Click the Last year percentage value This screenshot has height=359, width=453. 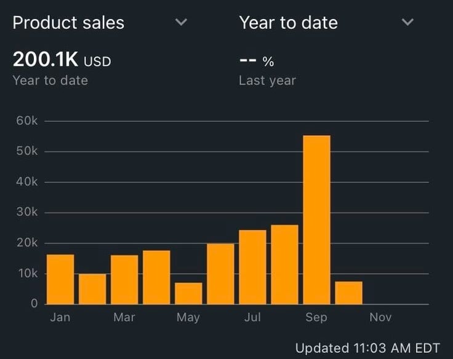point(256,61)
